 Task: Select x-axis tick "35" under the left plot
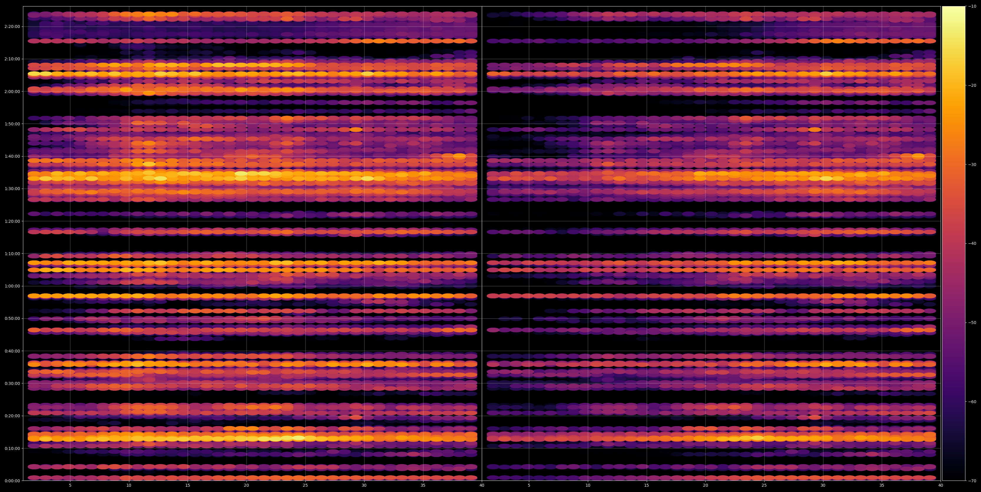[423, 486]
